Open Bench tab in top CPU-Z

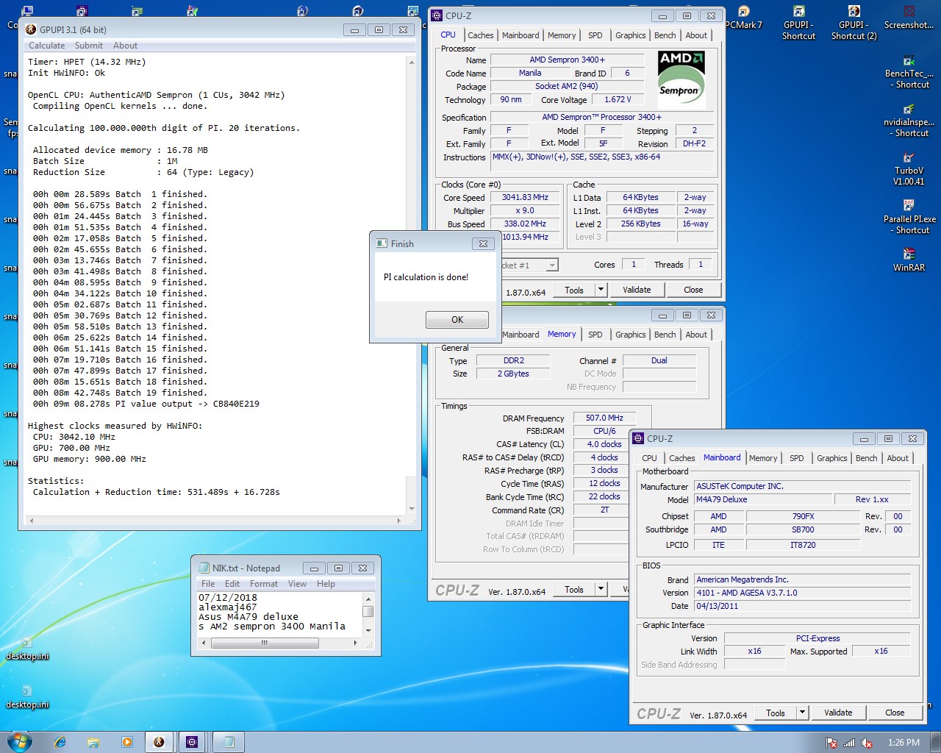(x=665, y=35)
